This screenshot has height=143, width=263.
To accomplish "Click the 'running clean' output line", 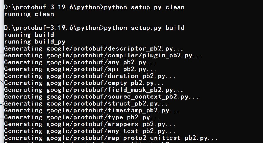I will (29, 14).
